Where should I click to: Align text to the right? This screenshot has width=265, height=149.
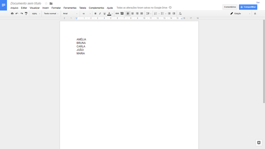137,14
